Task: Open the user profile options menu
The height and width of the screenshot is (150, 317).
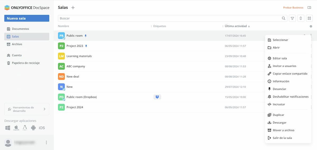Action: tap(46, 142)
